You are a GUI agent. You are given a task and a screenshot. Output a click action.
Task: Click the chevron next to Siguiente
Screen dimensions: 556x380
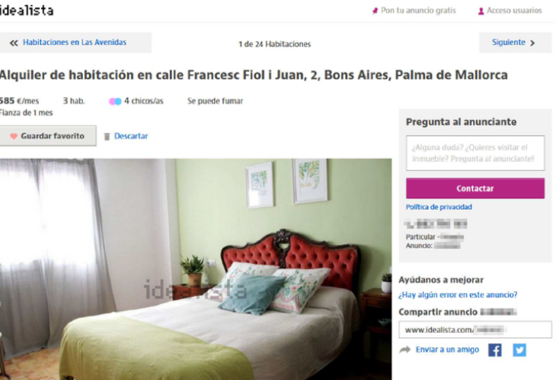[x=532, y=43]
